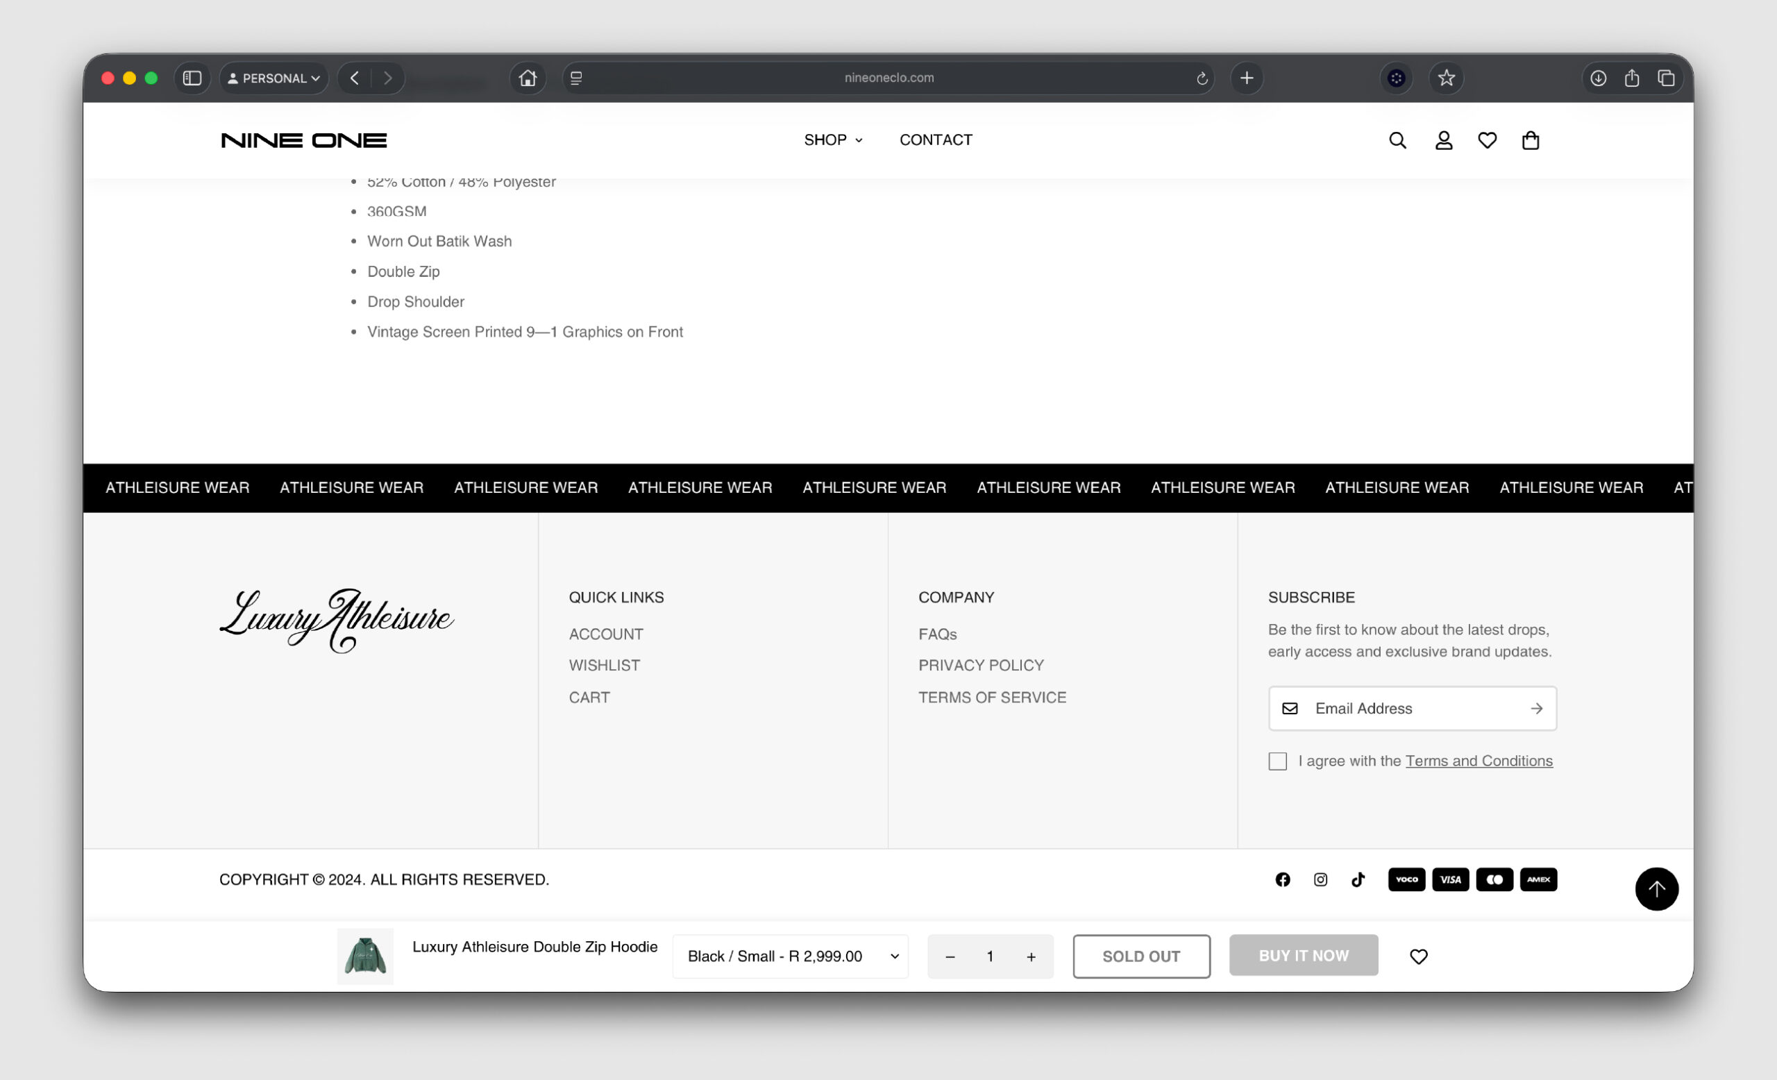
Task: Increase quantity with the plus button
Action: click(1031, 956)
